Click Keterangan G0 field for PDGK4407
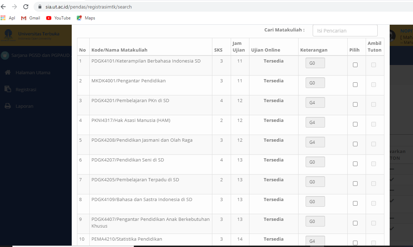Screen dimensions: 413x247 tap(315, 221)
